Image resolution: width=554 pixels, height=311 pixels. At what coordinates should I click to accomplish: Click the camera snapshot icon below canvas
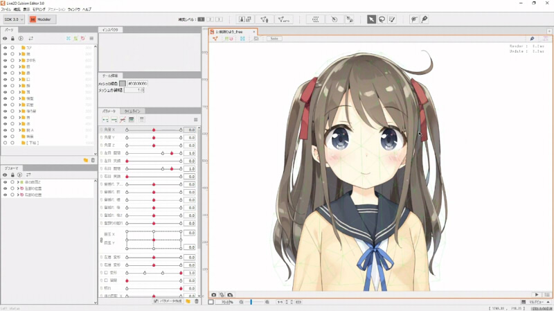[x=214, y=295]
